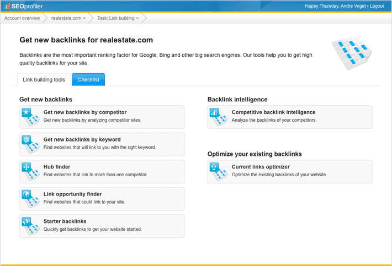Open Competitive backlink intelligence tool
Screen dimensions: 392x266
click(273, 112)
